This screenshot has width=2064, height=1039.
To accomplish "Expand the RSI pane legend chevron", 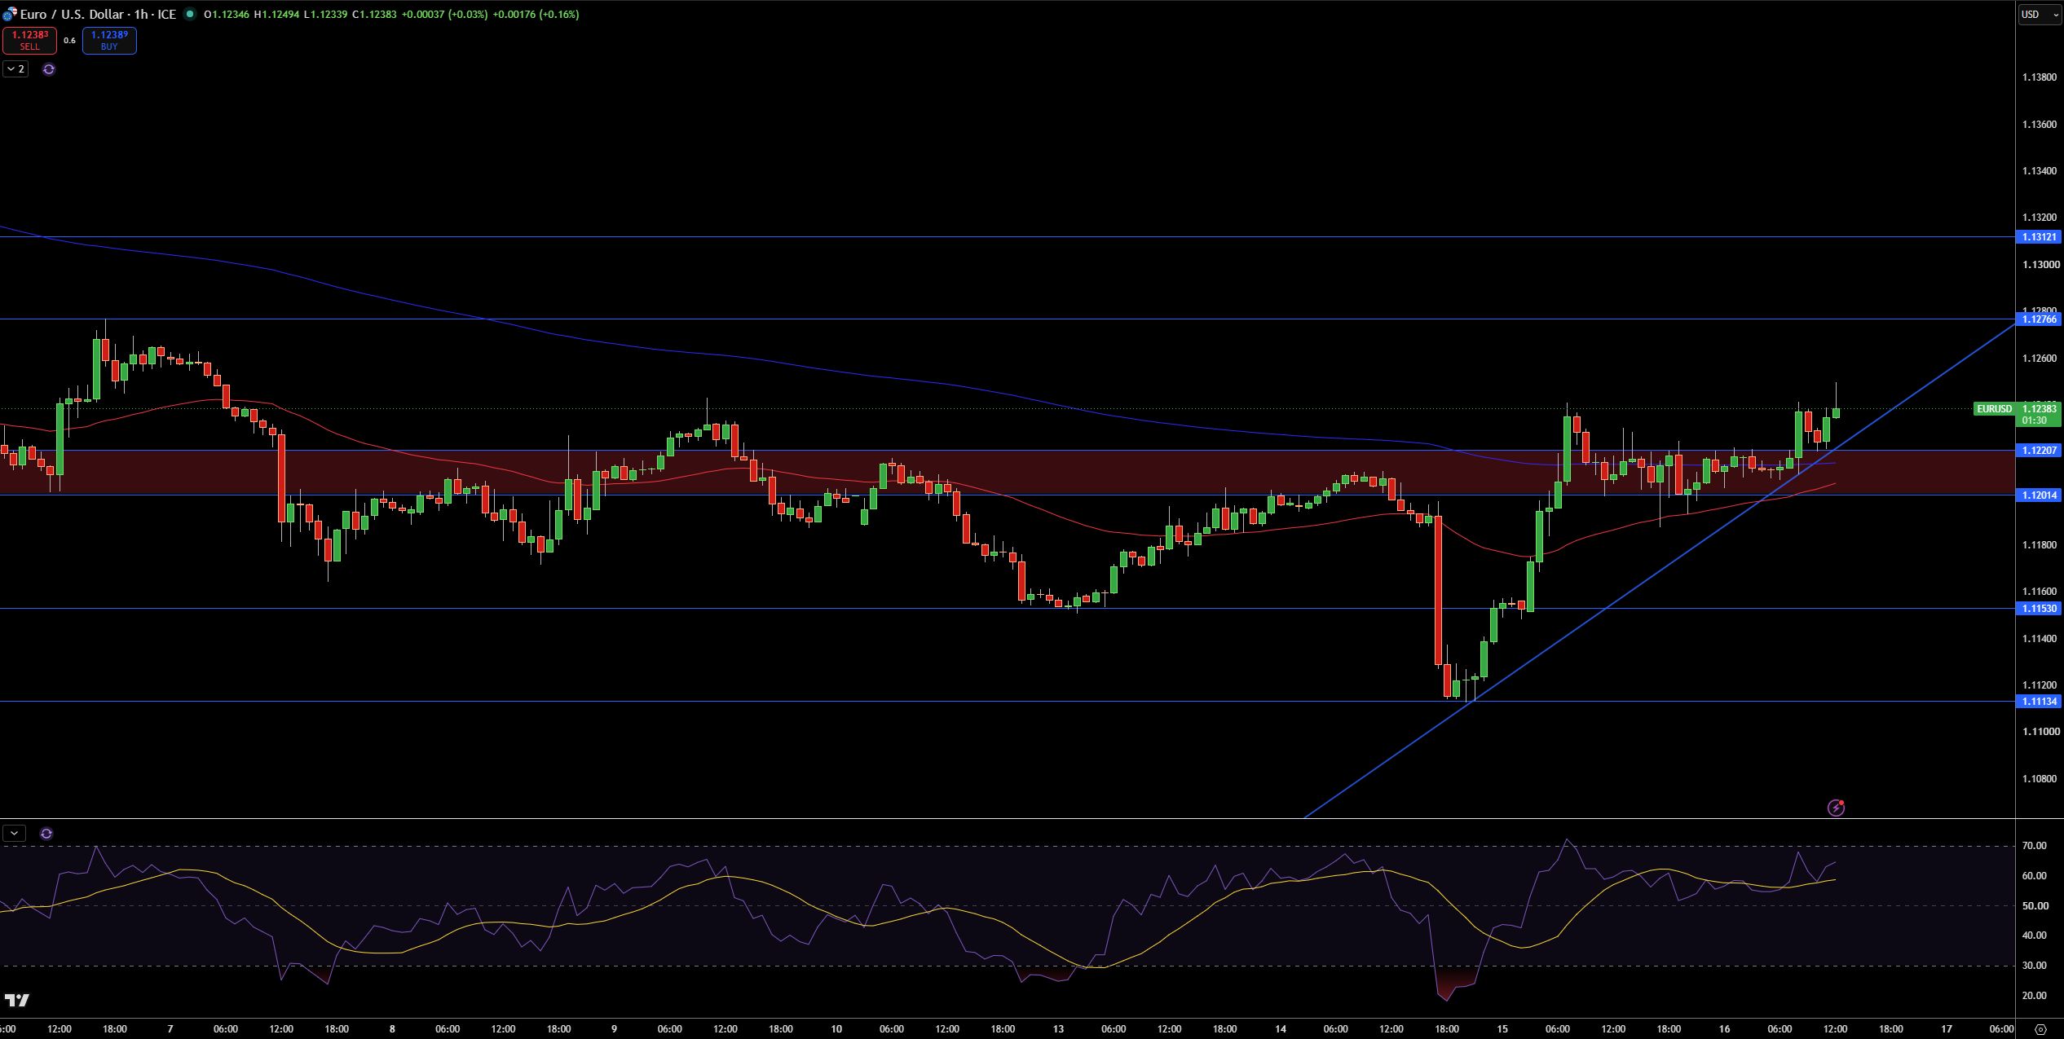I will point(15,834).
